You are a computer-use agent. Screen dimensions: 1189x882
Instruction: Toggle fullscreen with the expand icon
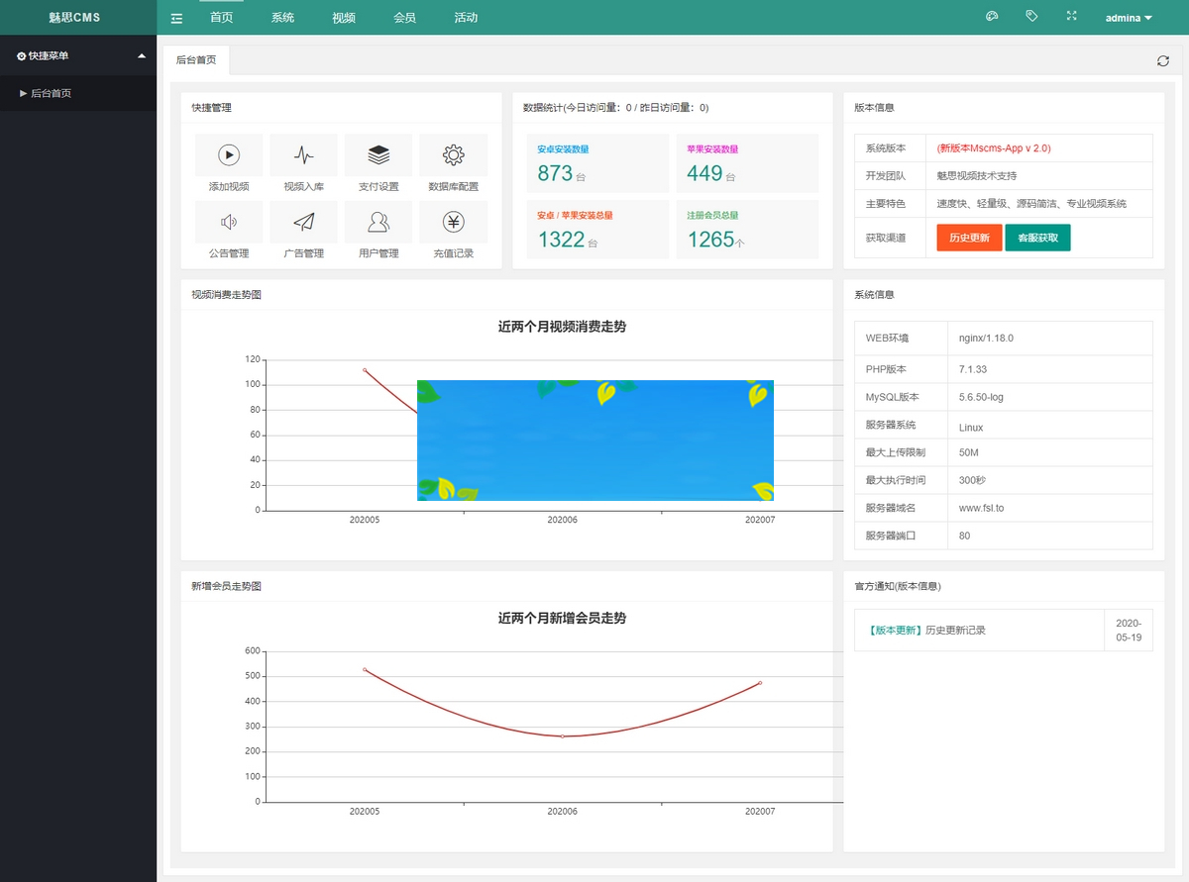[x=1071, y=16]
